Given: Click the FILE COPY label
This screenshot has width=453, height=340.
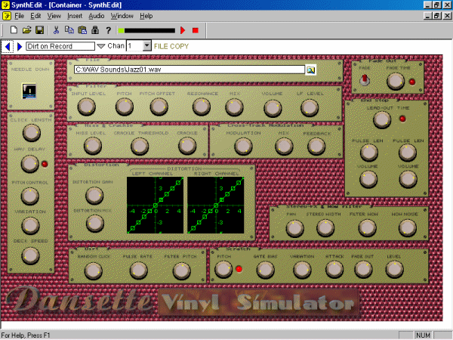Looking at the screenshot, I should [171, 47].
